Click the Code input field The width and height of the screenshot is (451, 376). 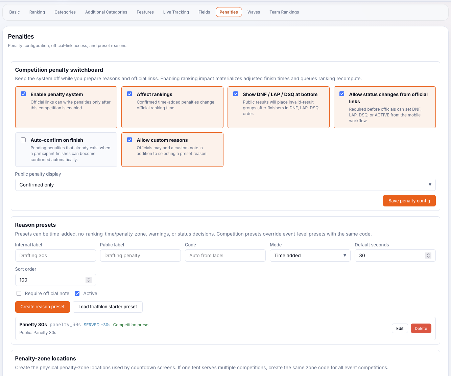pyautogui.click(x=225, y=256)
